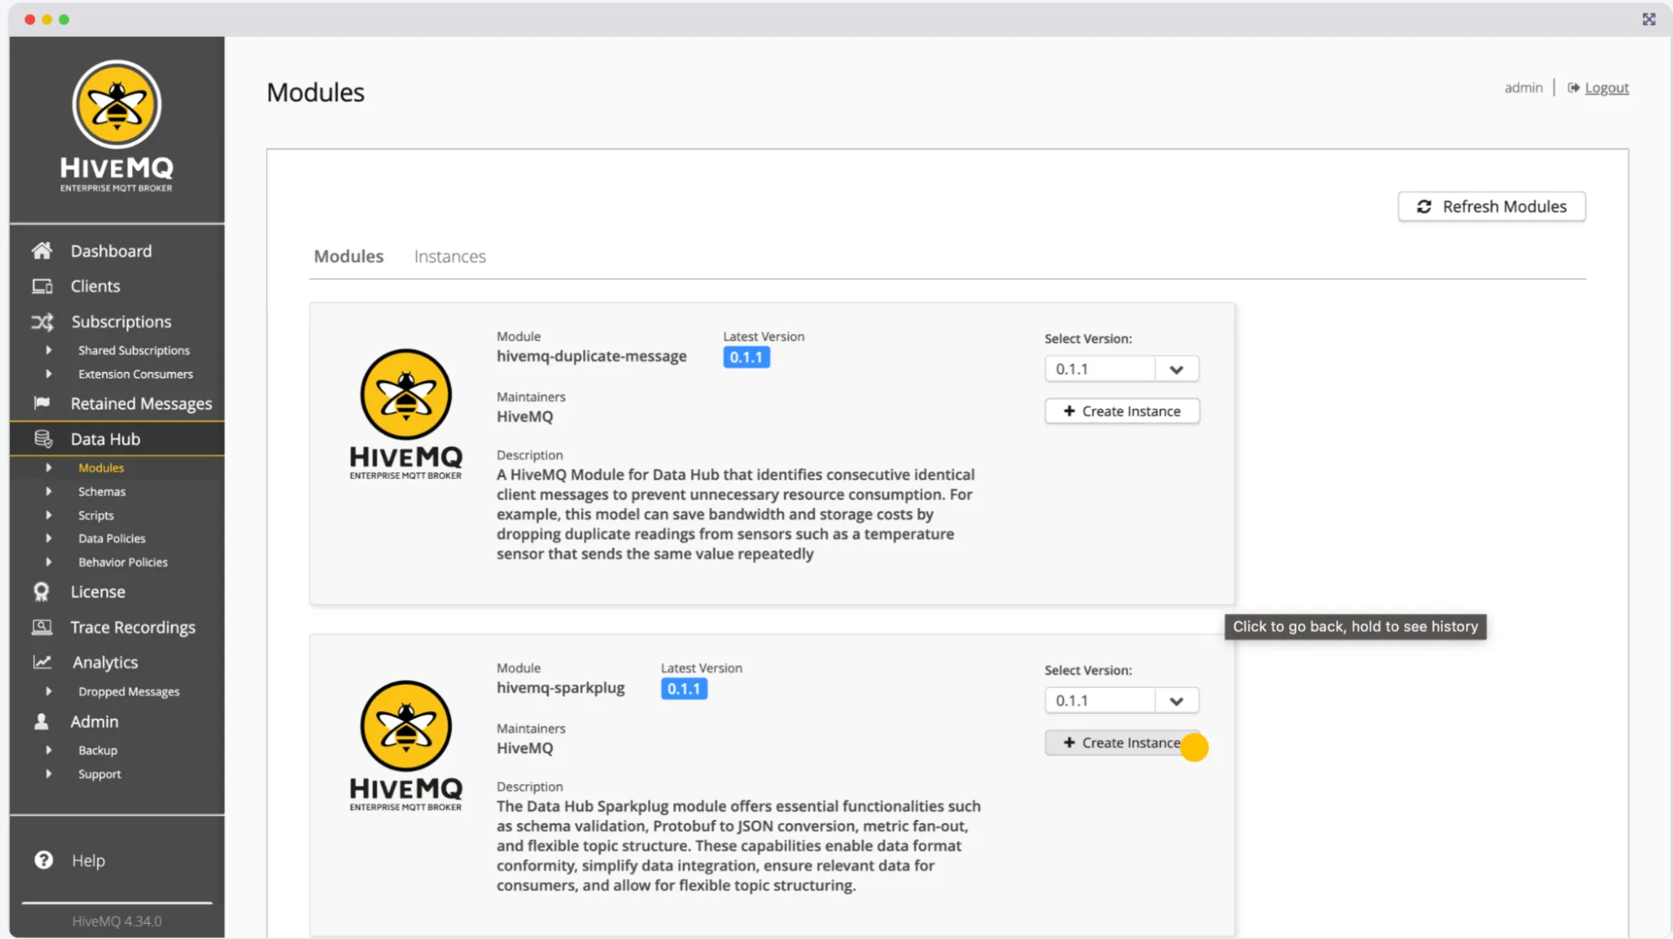The width and height of the screenshot is (1673, 939).
Task: Expand Extension Consumers arrow
Action: [49, 373]
